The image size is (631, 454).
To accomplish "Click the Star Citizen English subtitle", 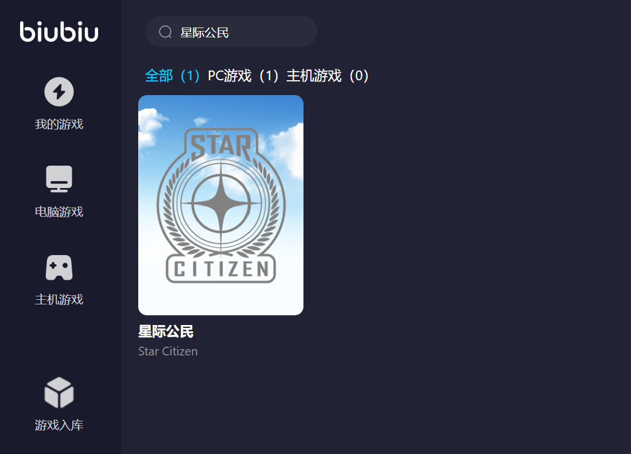I will click(168, 351).
